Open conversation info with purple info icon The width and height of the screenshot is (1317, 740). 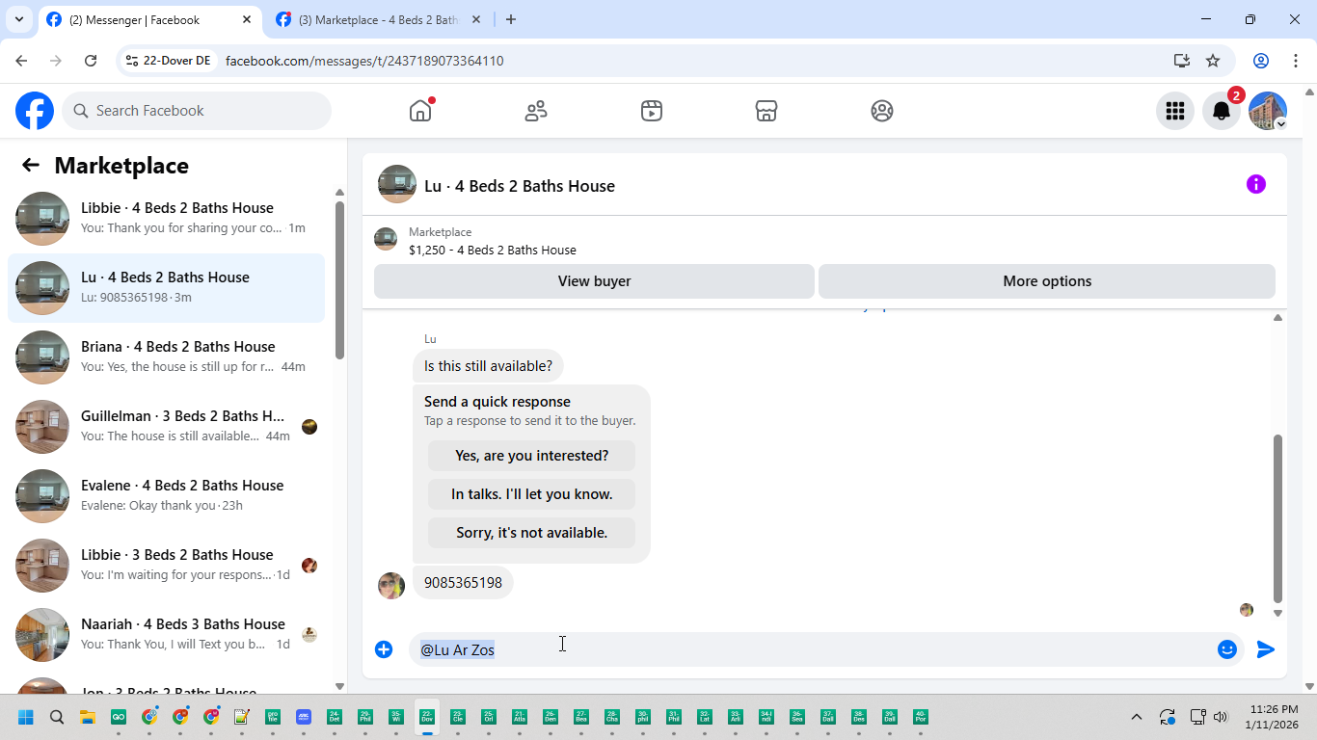click(x=1256, y=184)
